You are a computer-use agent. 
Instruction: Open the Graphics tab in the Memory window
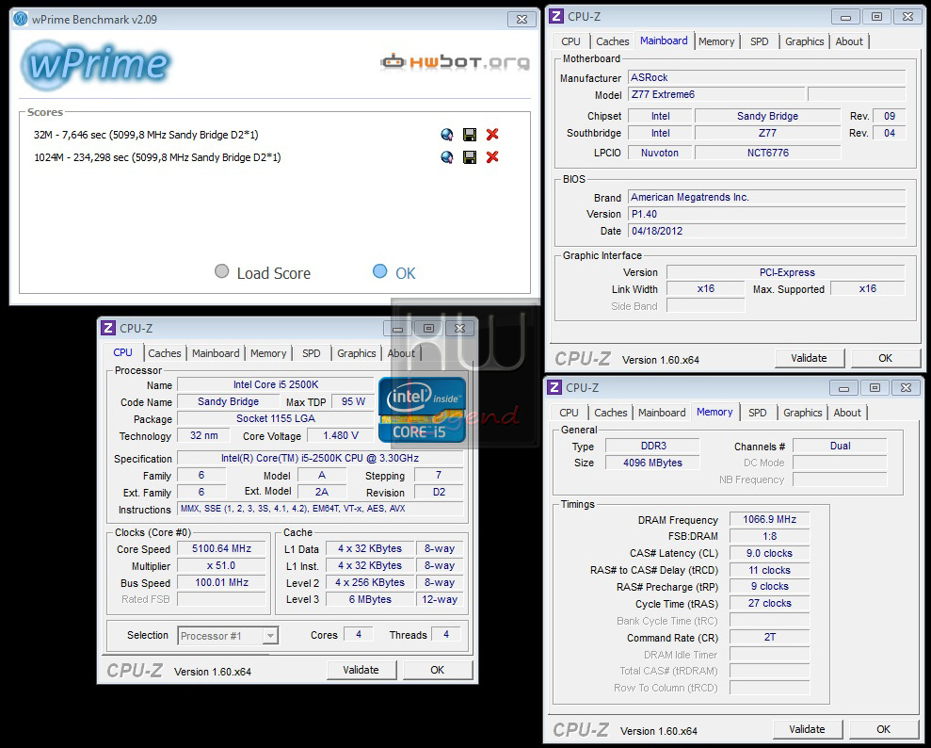point(803,413)
